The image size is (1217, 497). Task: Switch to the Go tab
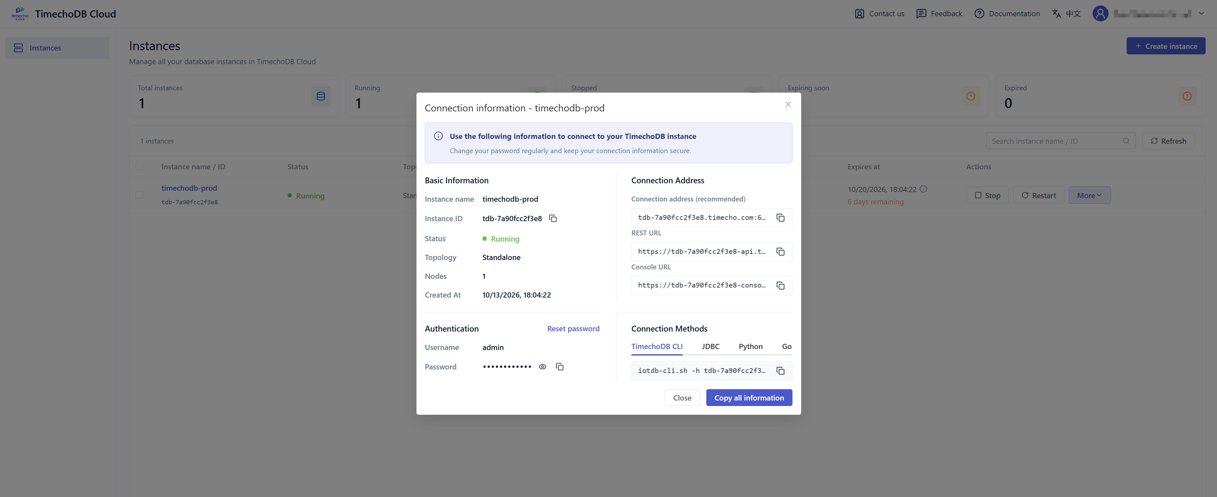pyautogui.click(x=787, y=346)
